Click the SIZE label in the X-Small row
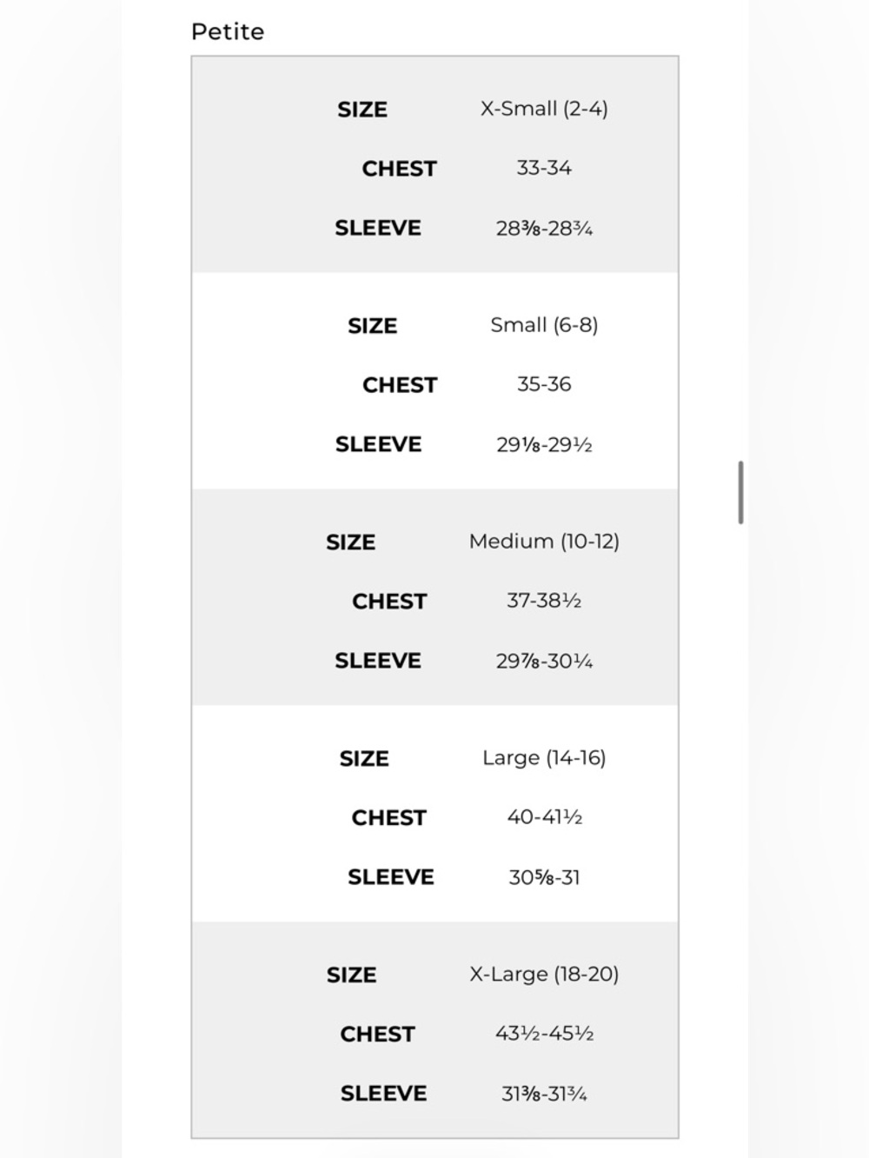Viewport: 869px width, 1158px height. click(x=362, y=110)
